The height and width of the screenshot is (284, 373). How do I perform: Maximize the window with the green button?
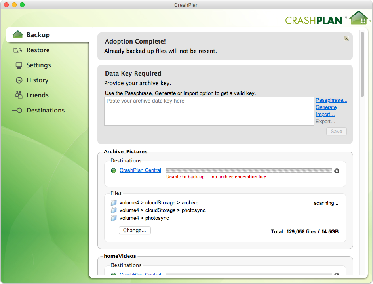pyautogui.click(x=22, y=5)
